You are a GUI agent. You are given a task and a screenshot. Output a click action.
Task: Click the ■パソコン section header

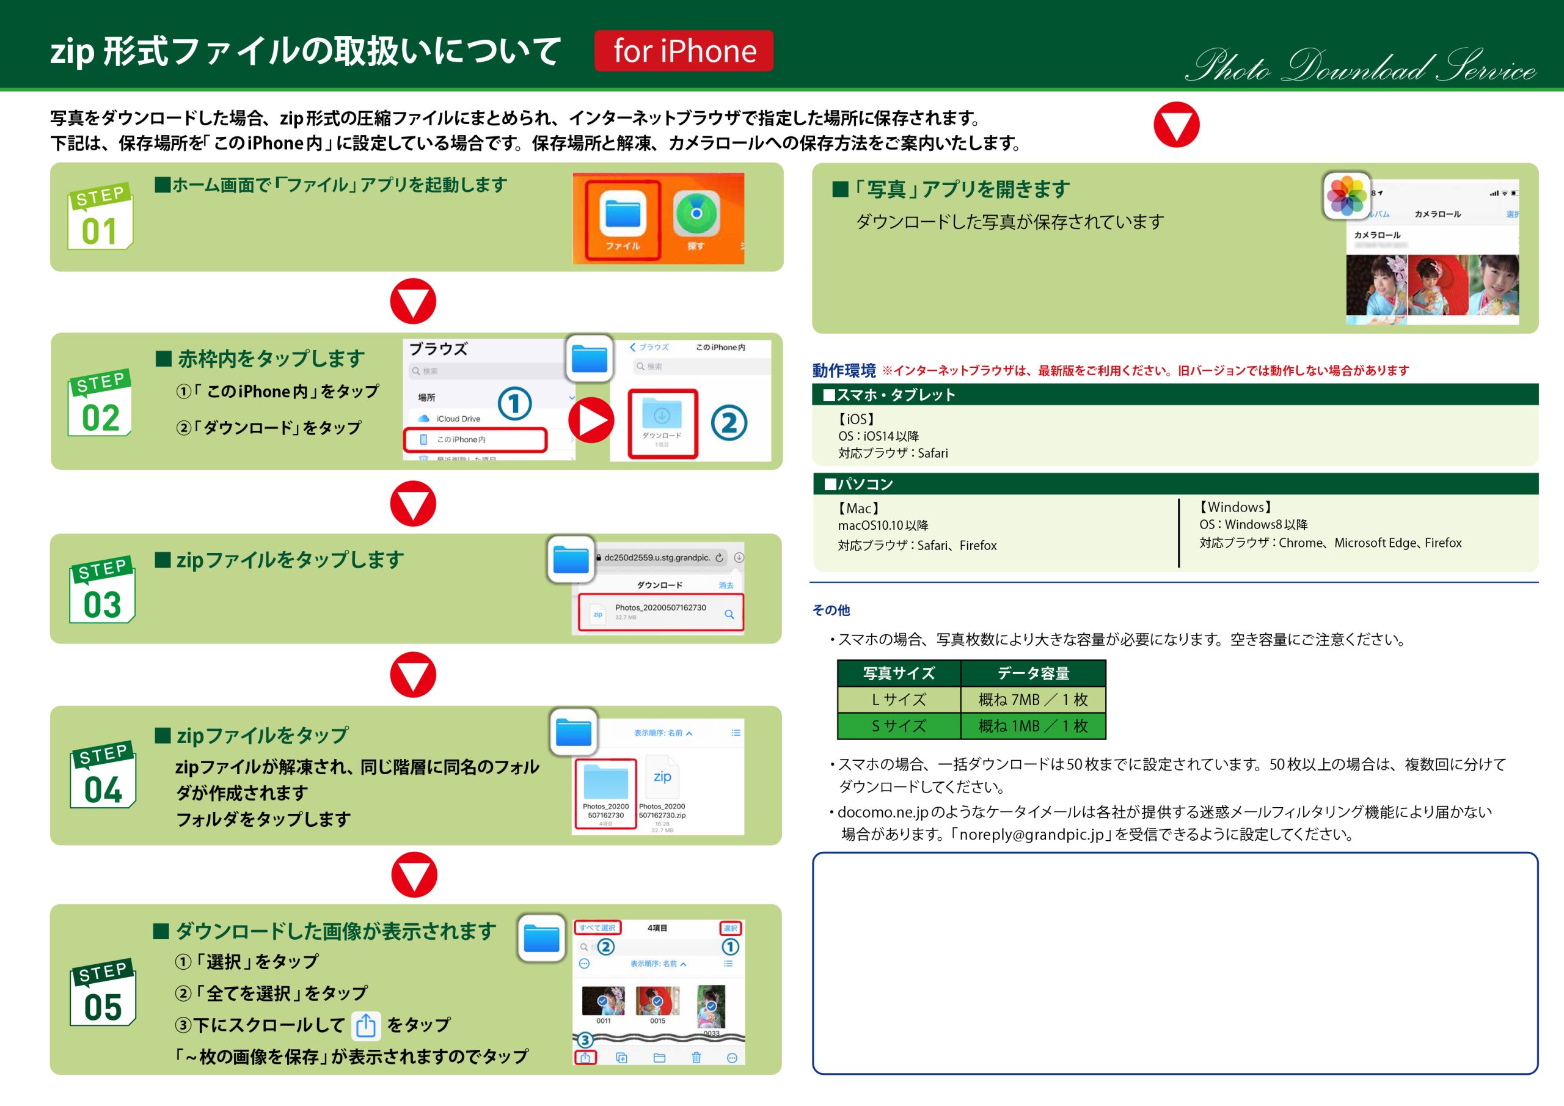click(x=1175, y=484)
